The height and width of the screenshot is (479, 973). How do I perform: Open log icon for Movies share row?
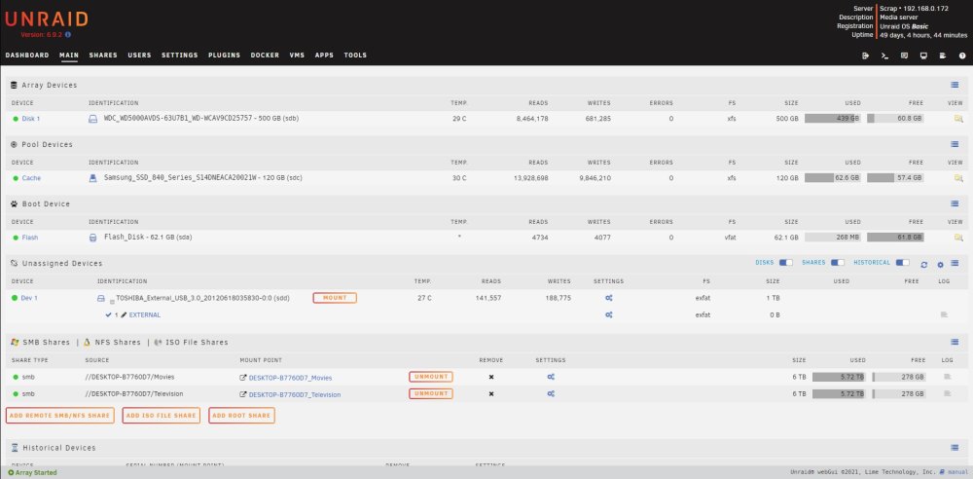pyautogui.click(x=947, y=377)
